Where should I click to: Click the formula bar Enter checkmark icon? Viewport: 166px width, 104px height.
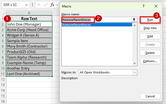click(x=45, y=5)
